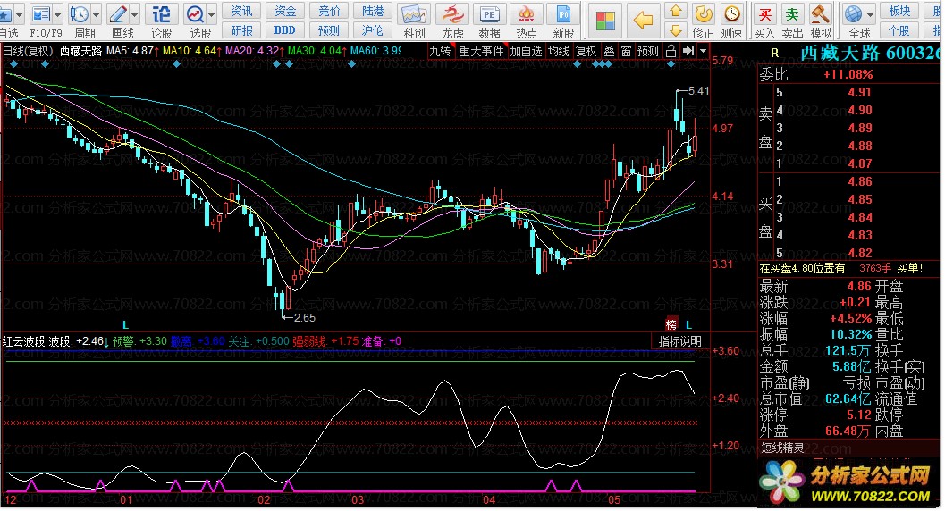Open the 科创 board icon

point(414,14)
